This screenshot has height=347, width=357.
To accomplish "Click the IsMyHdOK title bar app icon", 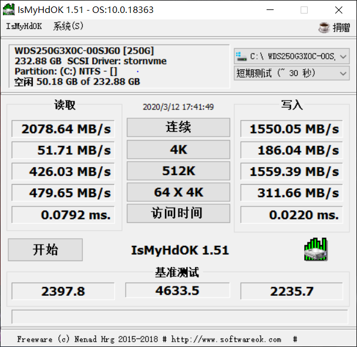I will point(9,9).
